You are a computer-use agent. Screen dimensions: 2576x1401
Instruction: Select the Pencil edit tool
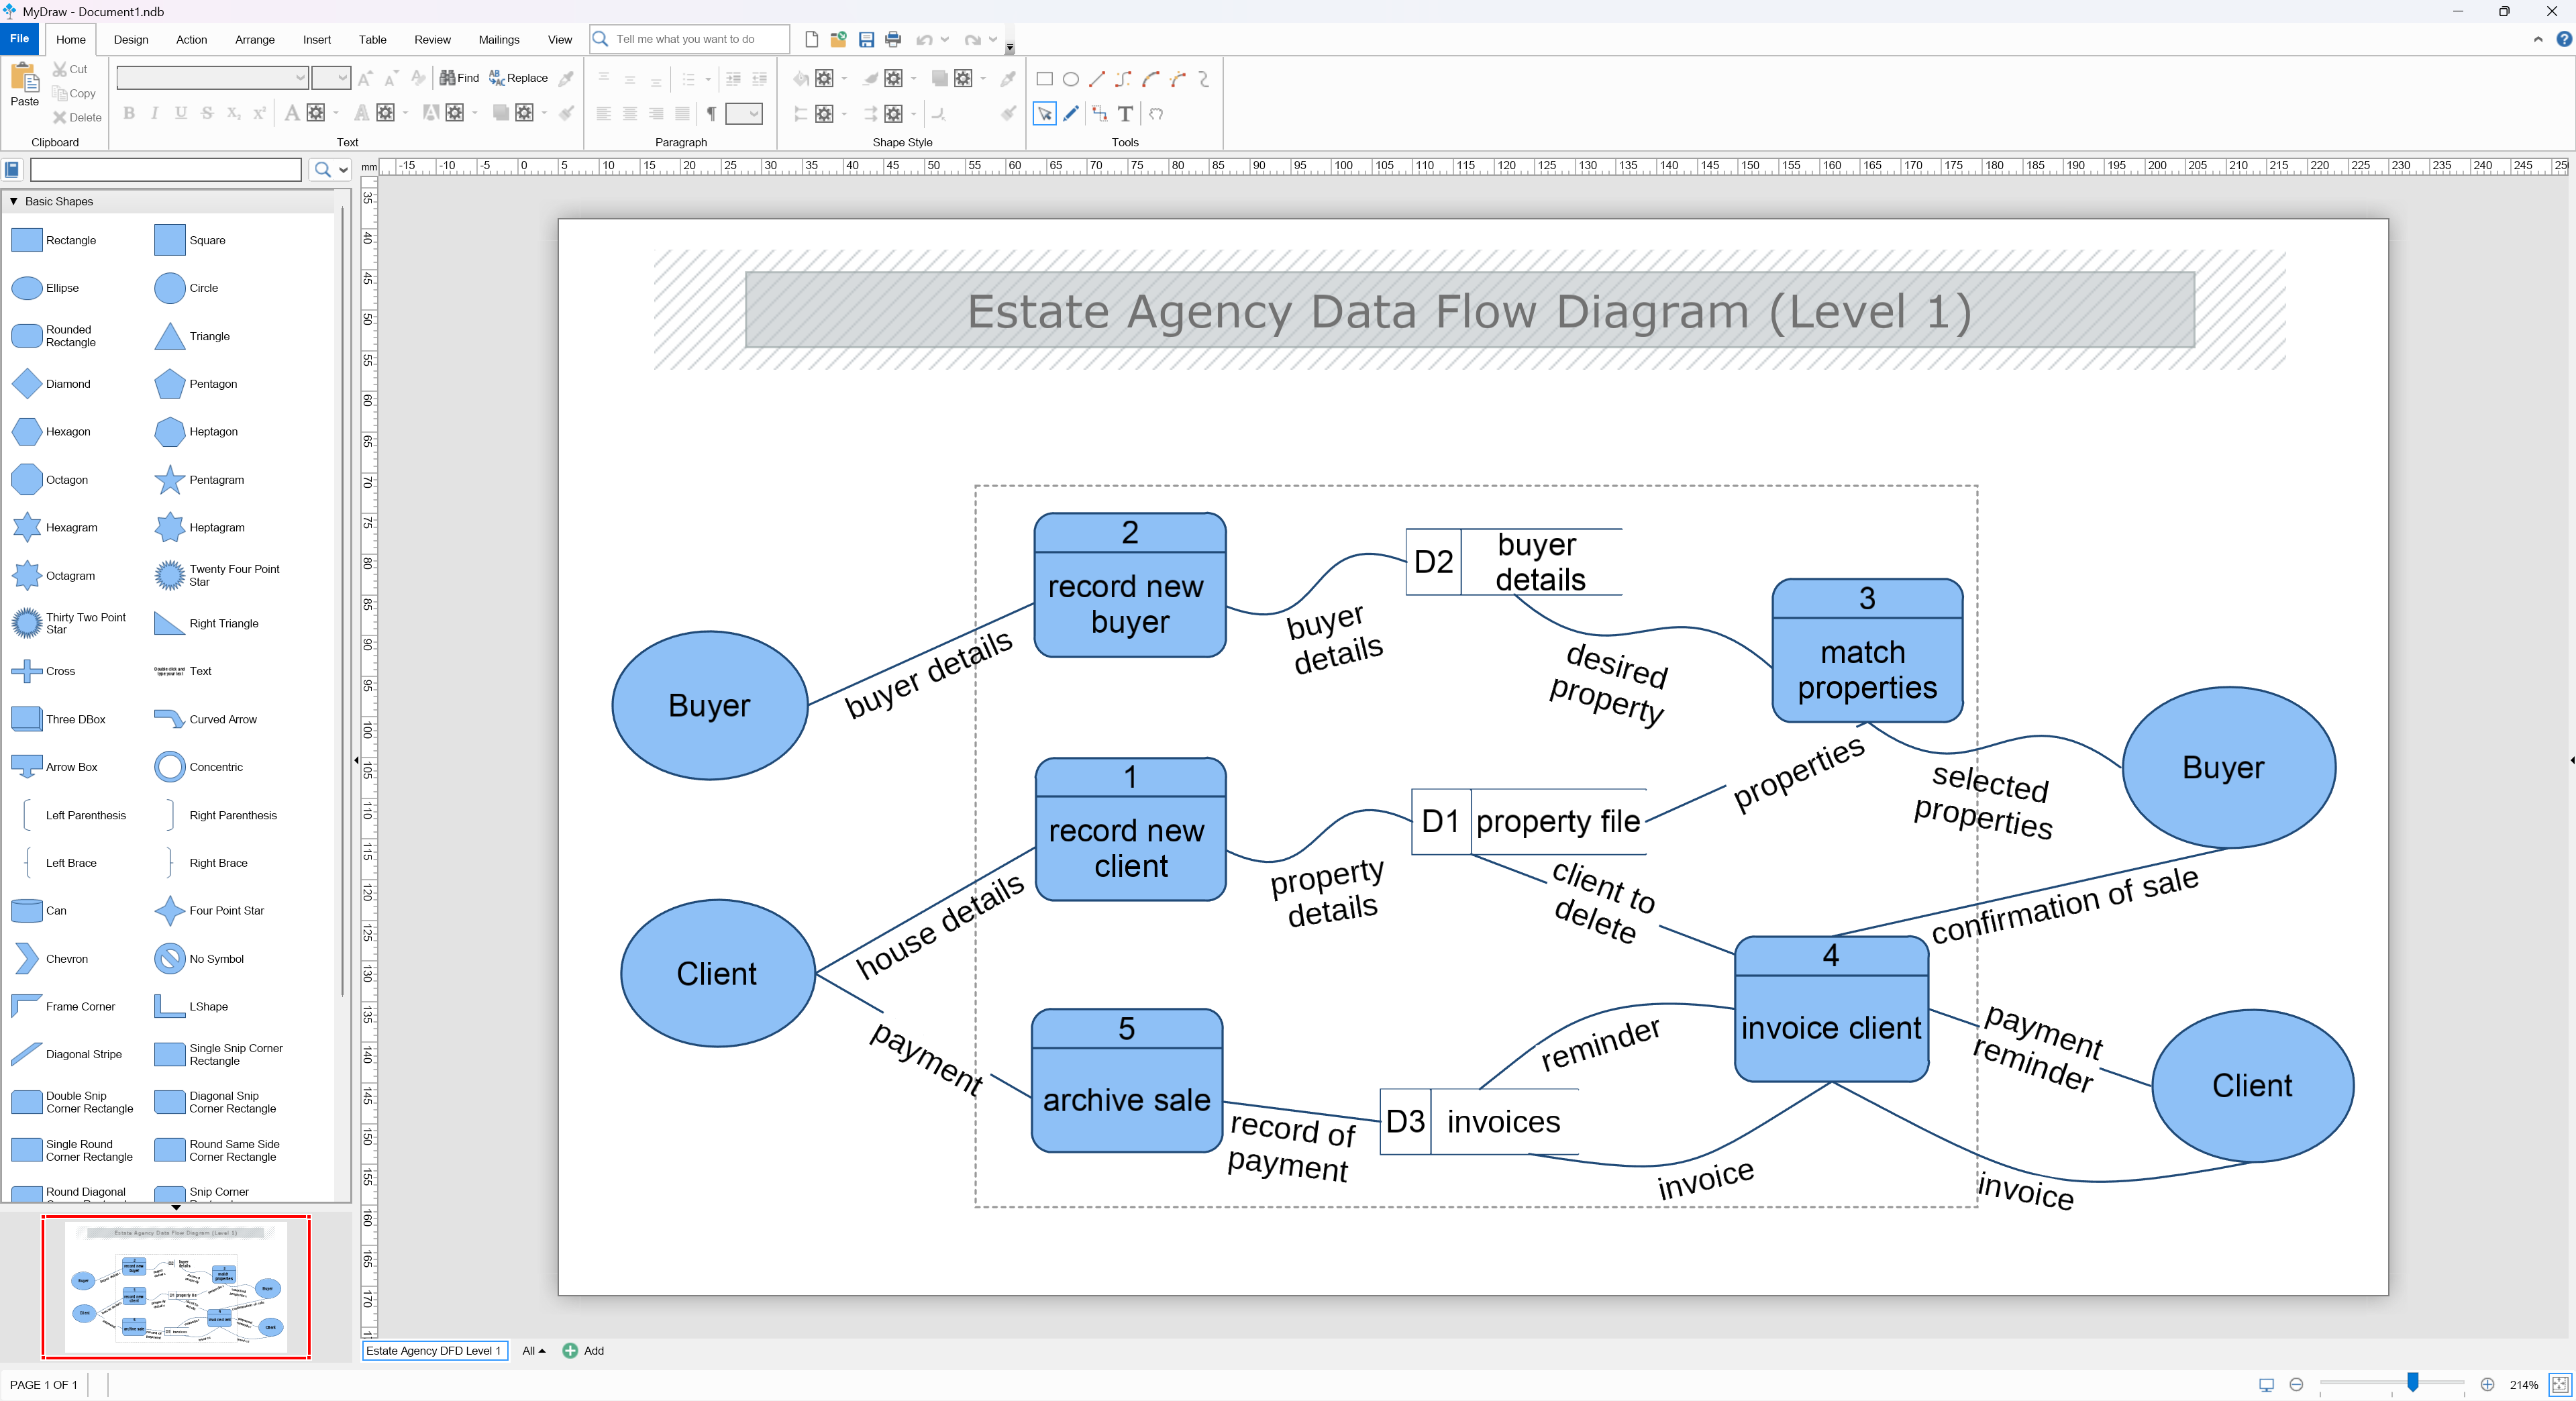pos(1071,114)
